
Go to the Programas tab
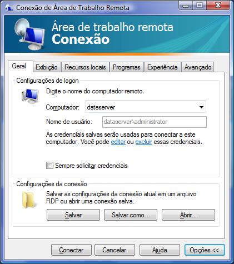click(x=127, y=67)
